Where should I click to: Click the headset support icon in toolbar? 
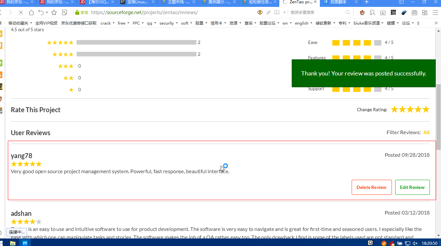(372, 13)
